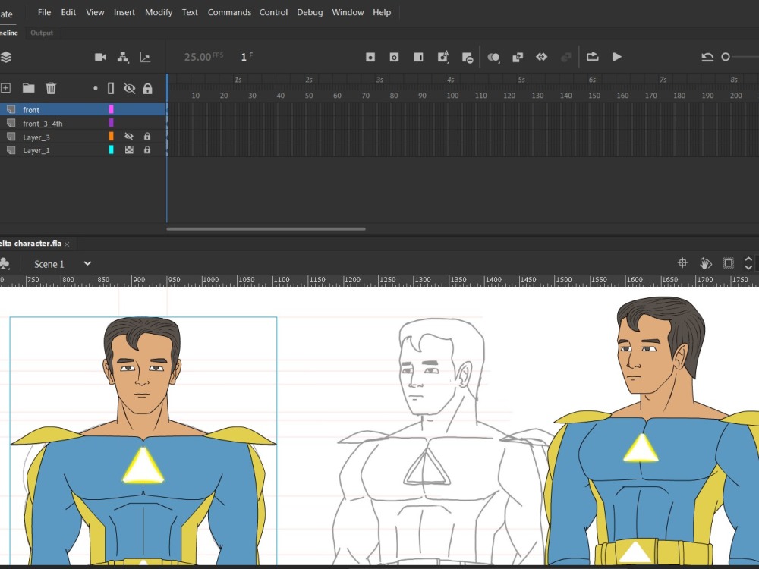Image resolution: width=759 pixels, height=569 pixels.
Task: Open the Window menu
Action: [x=348, y=12]
